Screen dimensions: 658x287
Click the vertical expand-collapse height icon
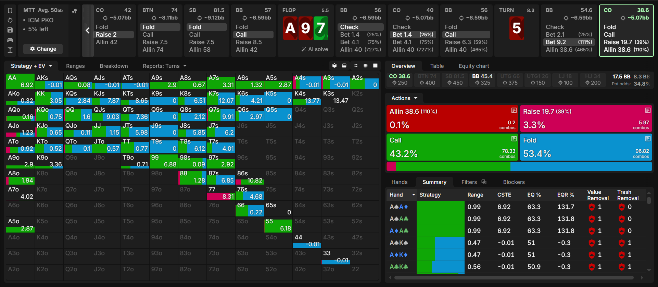pos(10,50)
